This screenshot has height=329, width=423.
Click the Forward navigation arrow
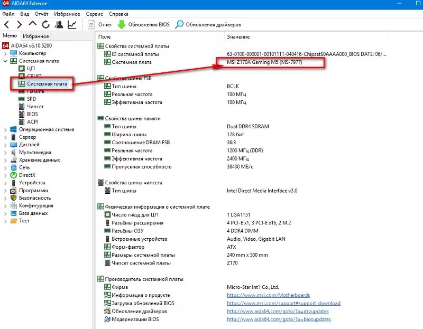click(x=20, y=24)
